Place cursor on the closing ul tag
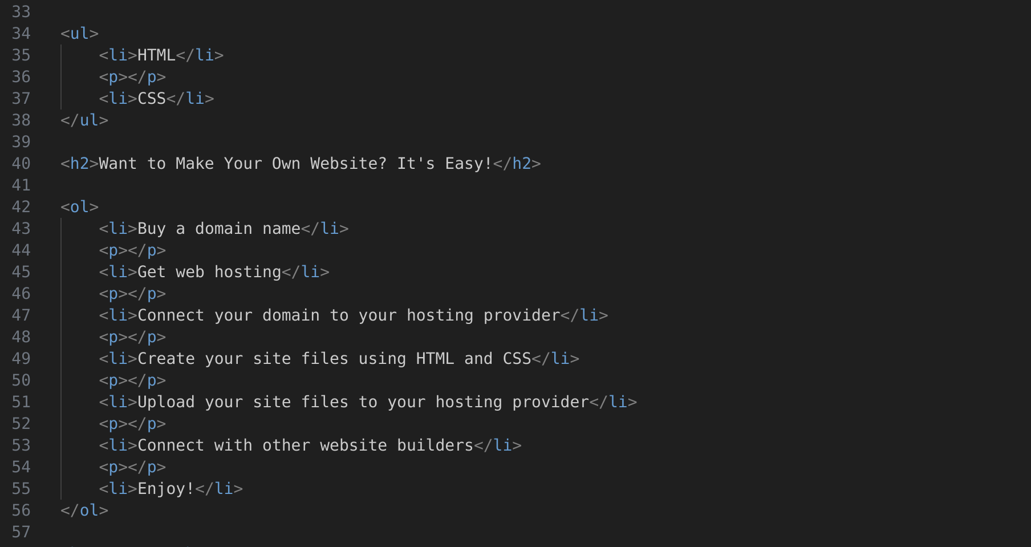Viewport: 1031px width, 547px height. [x=84, y=120]
